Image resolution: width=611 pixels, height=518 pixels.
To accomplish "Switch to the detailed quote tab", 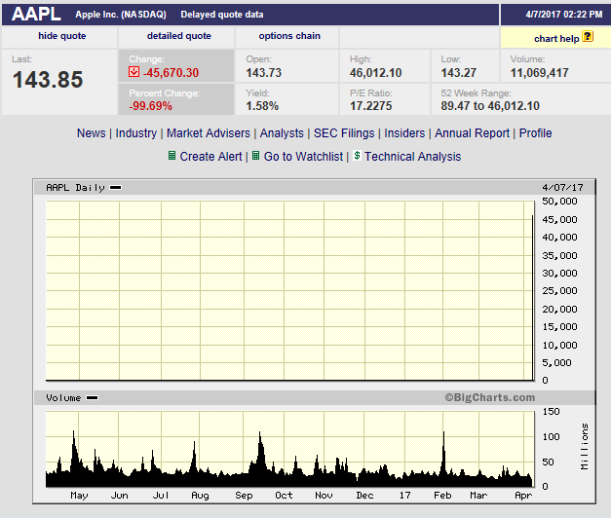I will [x=178, y=36].
